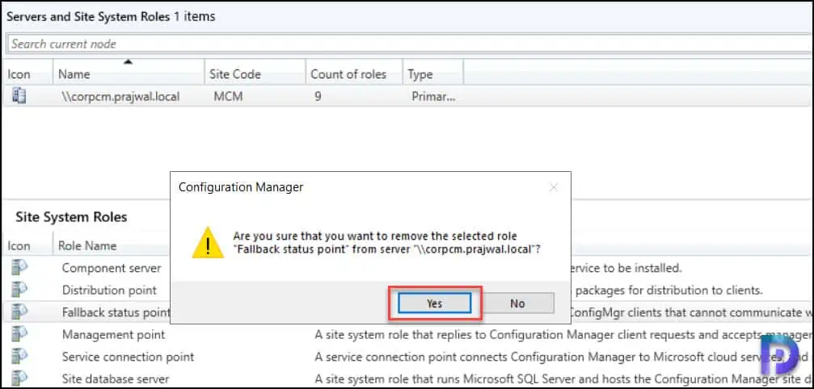Sort servers by Name column header
The height and width of the screenshot is (389, 814).
129,74
